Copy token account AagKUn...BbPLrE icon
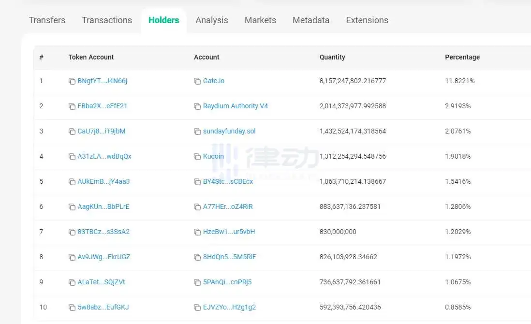 pyautogui.click(x=72, y=207)
